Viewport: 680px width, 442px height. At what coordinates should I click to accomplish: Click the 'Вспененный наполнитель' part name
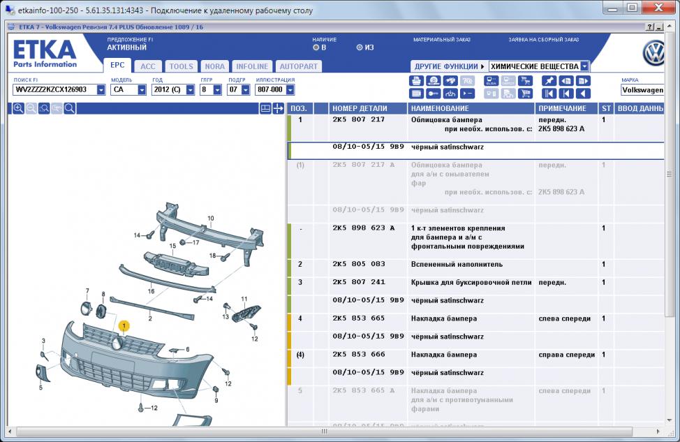pyautogui.click(x=457, y=264)
